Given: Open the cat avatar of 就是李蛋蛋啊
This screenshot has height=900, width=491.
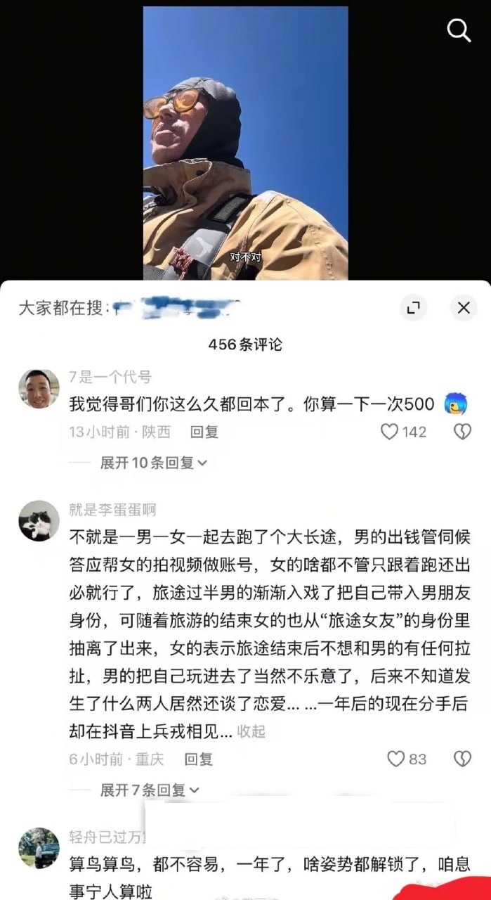Looking at the screenshot, I should (x=39, y=520).
